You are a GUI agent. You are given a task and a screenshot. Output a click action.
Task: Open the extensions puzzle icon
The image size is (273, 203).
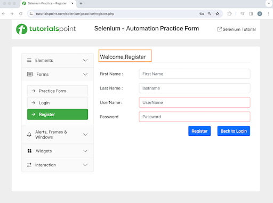229,14
